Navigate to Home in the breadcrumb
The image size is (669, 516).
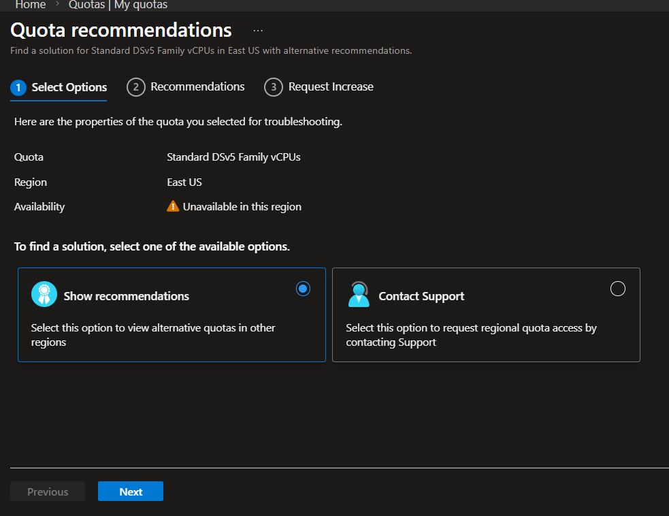click(31, 5)
